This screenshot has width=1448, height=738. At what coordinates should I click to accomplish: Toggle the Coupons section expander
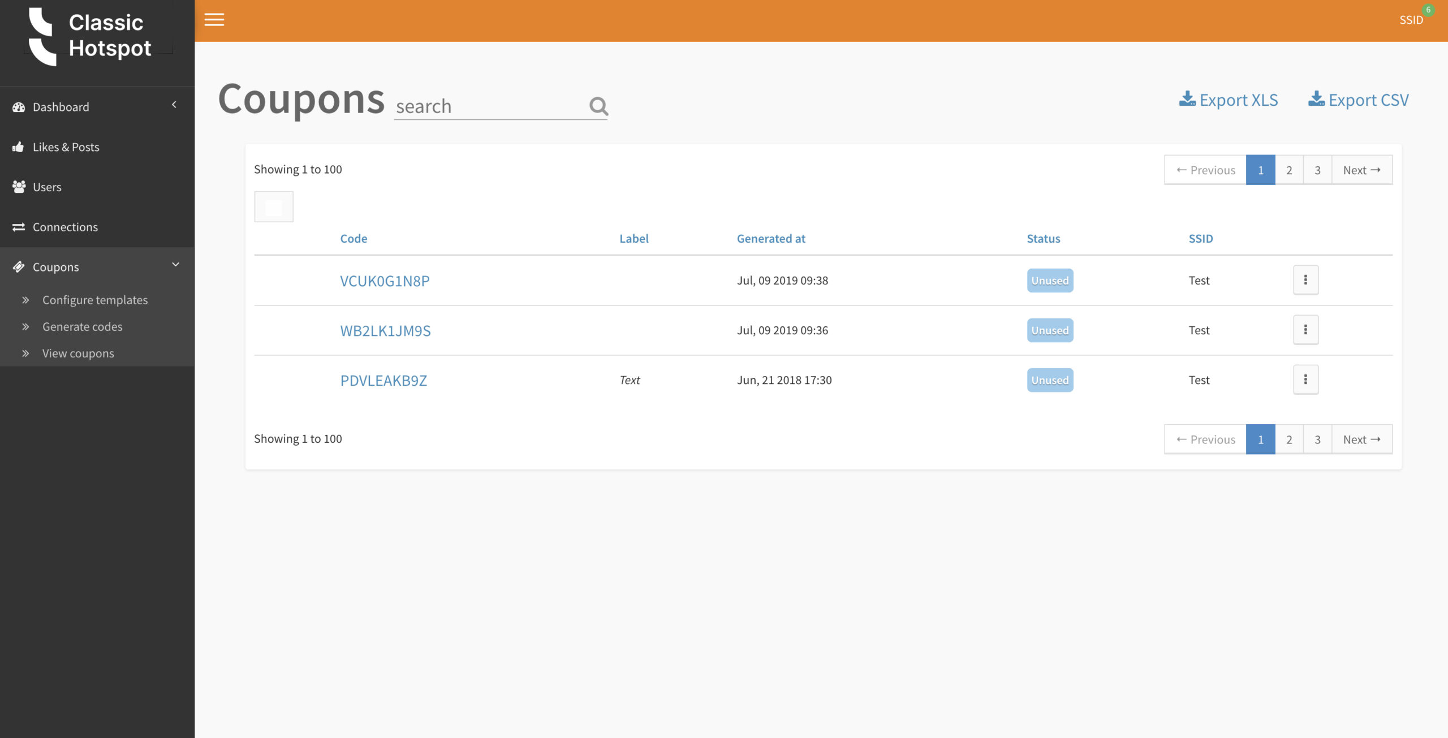177,265
